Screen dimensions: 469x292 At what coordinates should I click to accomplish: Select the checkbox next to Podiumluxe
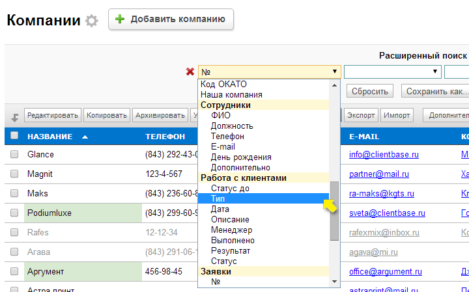coord(14,213)
